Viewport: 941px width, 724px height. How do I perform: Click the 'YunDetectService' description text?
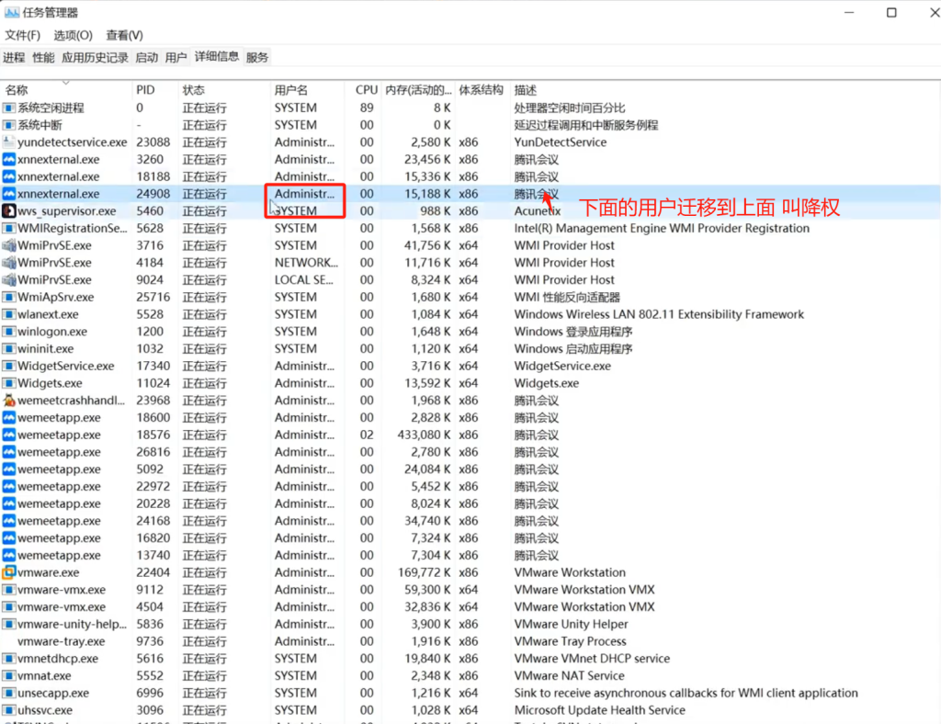[560, 142]
